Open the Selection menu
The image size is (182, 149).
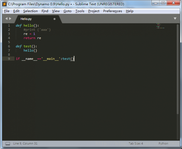pos(30,11)
